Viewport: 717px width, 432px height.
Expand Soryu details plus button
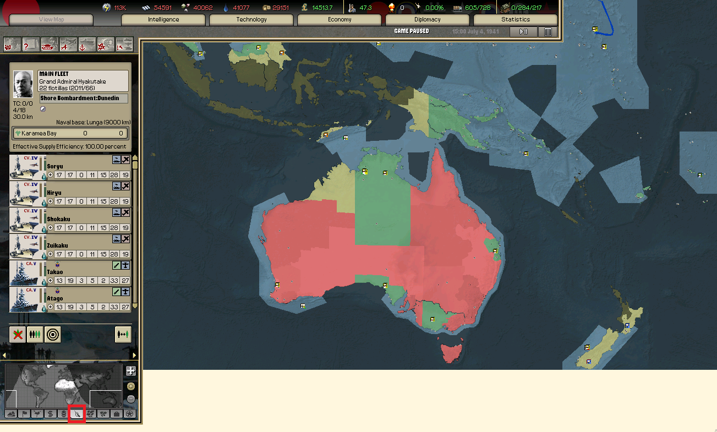(50, 175)
